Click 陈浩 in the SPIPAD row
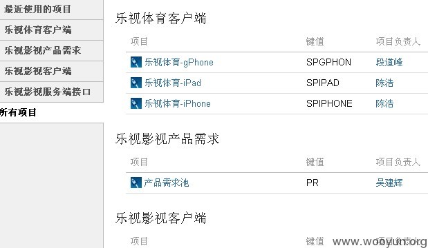The image size is (428, 248). click(x=384, y=83)
